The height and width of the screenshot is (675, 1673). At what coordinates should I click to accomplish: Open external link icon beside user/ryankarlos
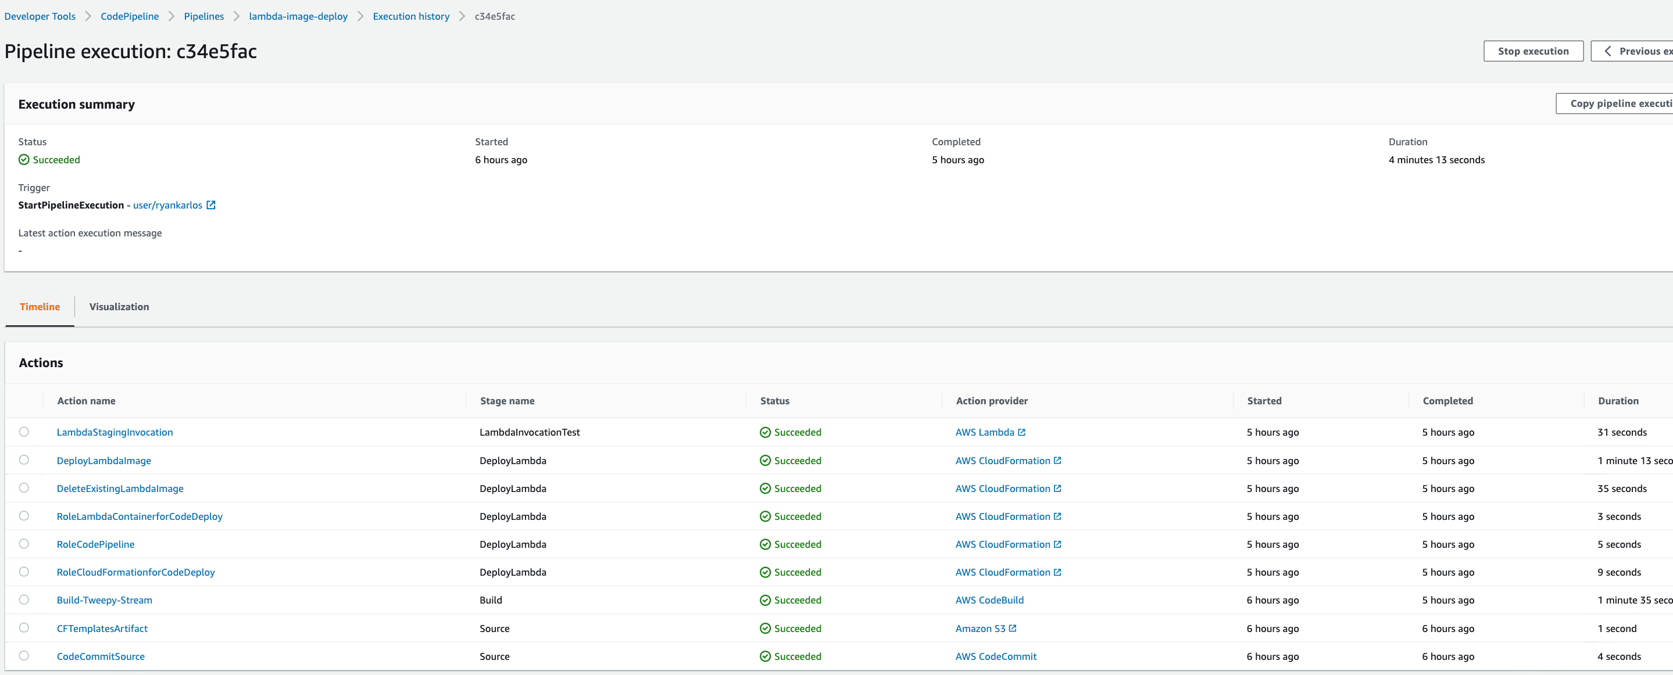click(x=211, y=205)
